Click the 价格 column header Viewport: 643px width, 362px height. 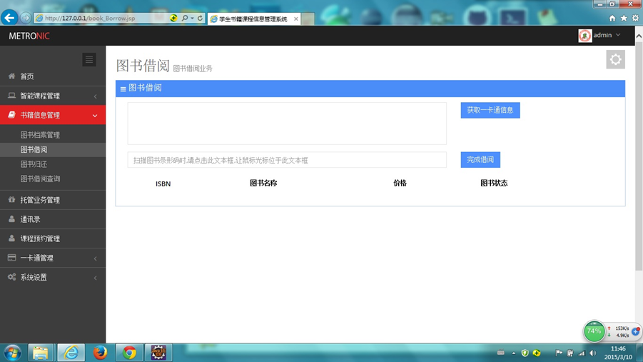click(400, 183)
